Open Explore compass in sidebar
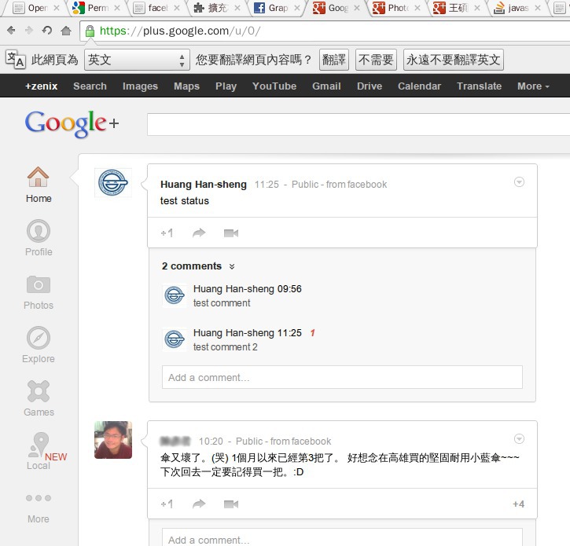 click(x=39, y=345)
